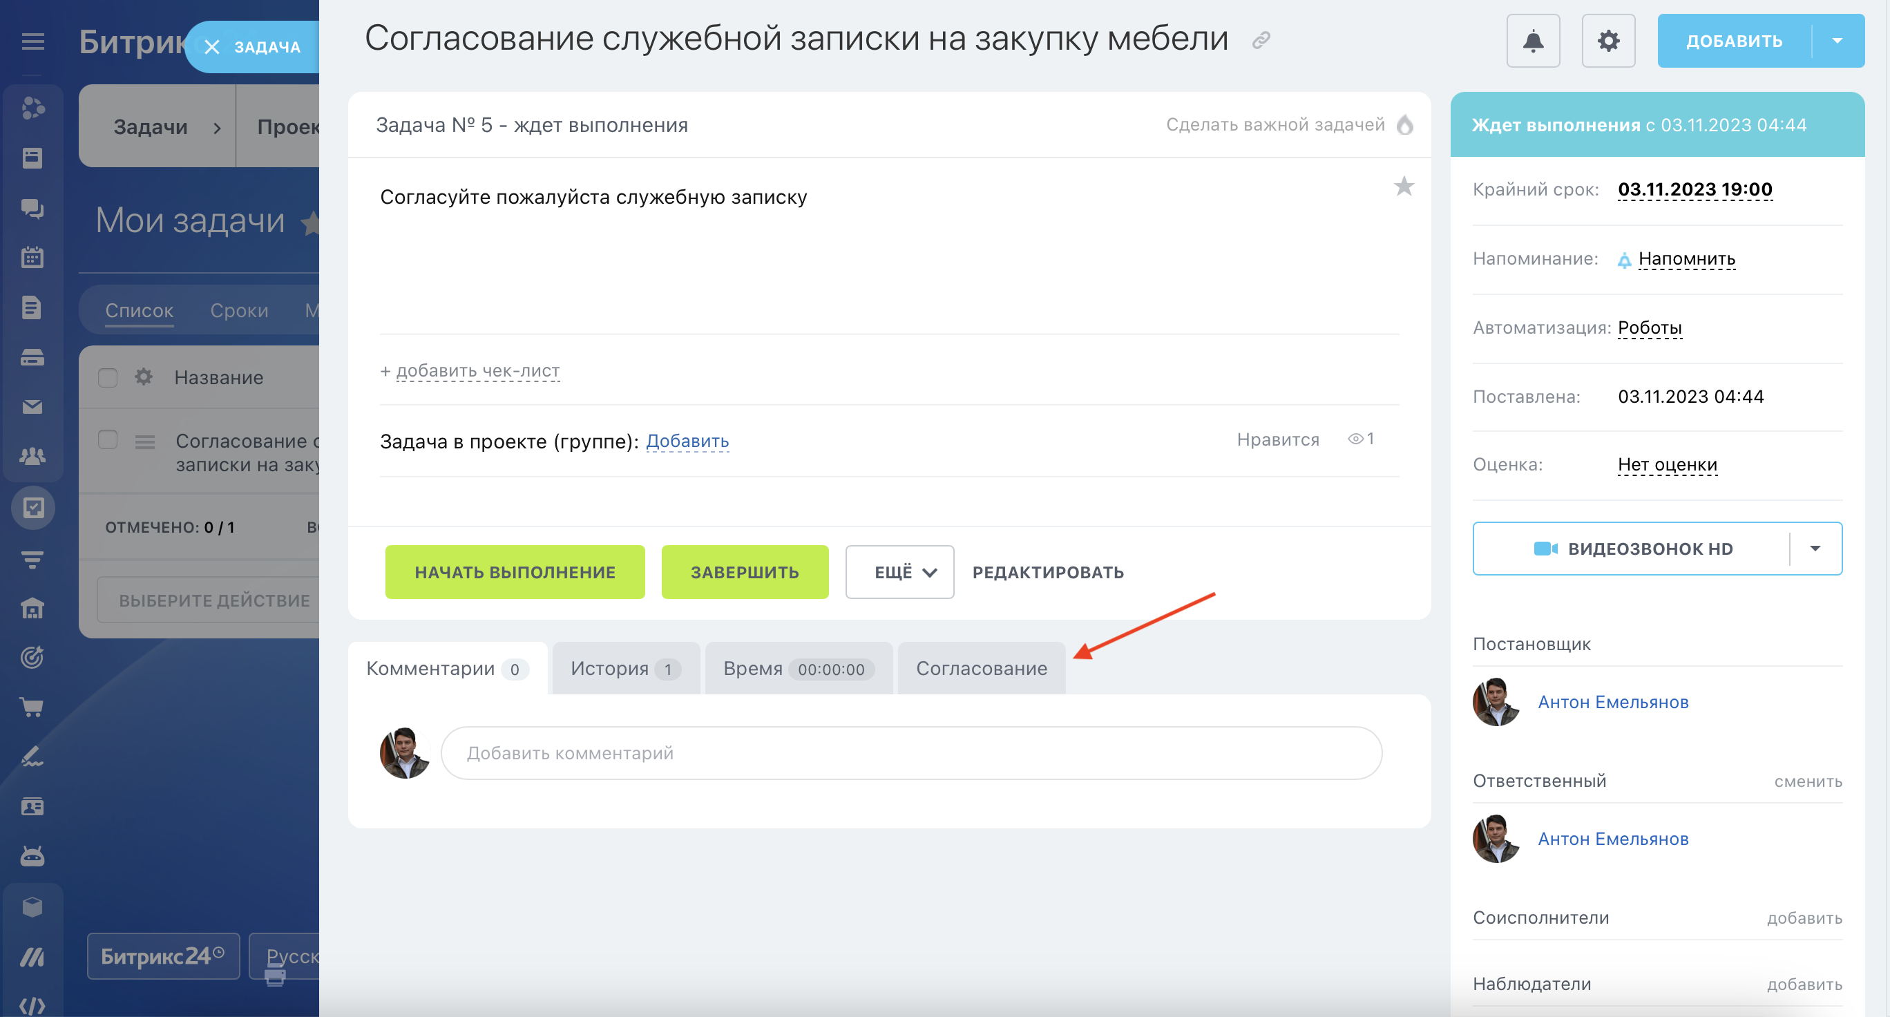1890x1017 pixels.
Task: Open the mail icon in sidebar
Action: click(x=32, y=406)
